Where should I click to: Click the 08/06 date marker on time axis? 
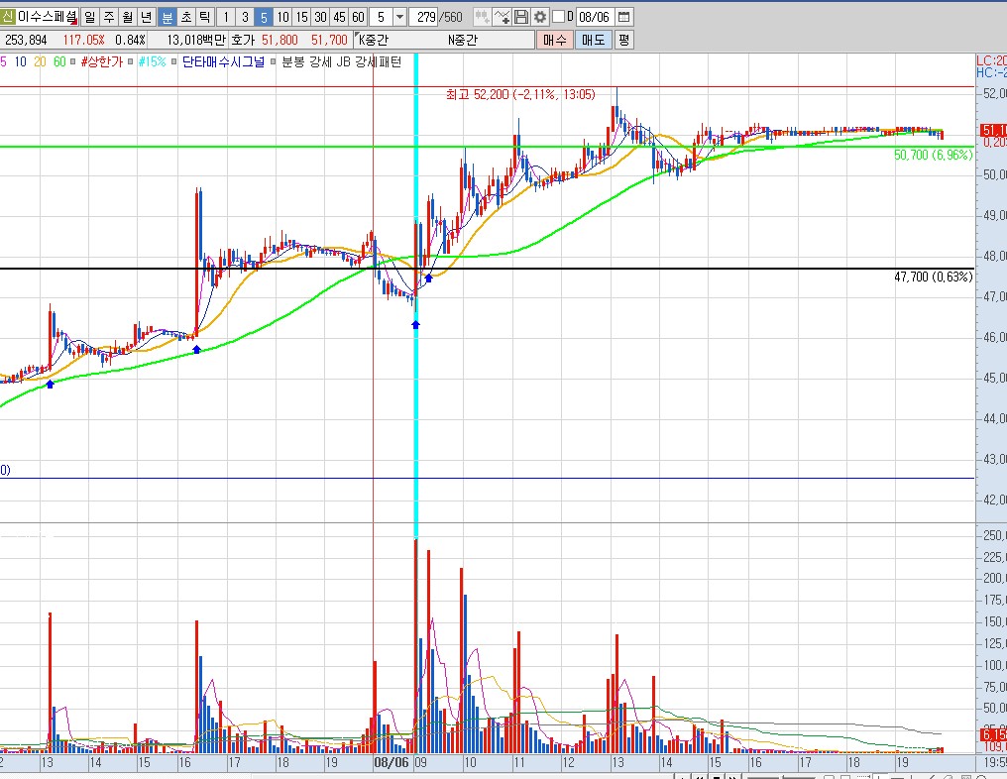point(392,762)
